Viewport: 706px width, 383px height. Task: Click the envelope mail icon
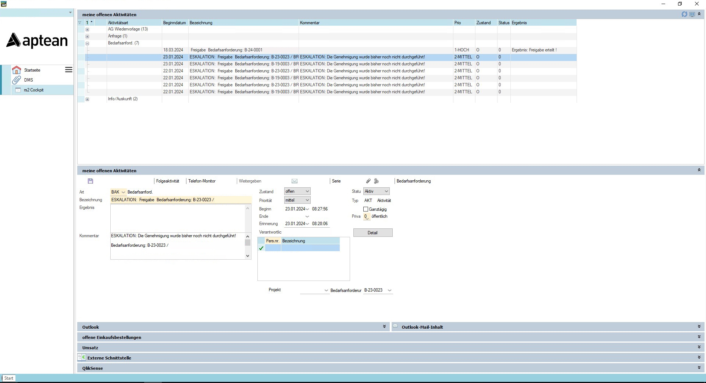pos(295,181)
